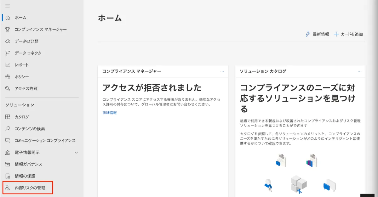The width and height of the screenshot is (378, 197).
Task: Select コミュニケーション コンプライアンス in the sidebar
Action: tap(45, 141)
